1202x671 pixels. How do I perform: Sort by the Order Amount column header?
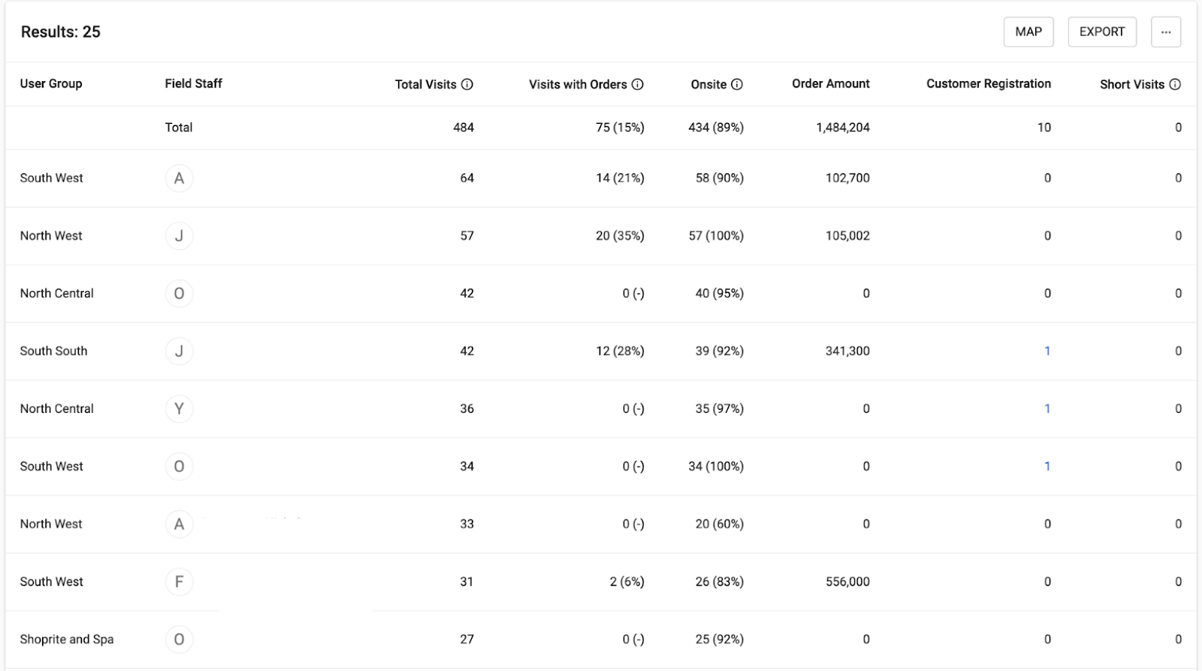click(830, 84)
